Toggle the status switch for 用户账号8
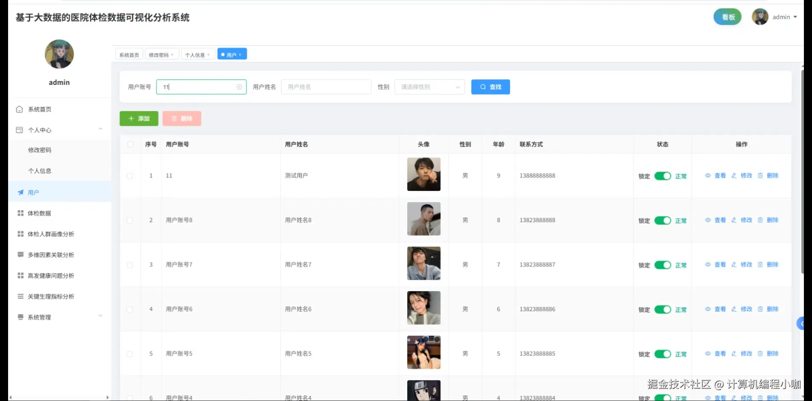This screenshot has height=401, width=812. (663, 220)
